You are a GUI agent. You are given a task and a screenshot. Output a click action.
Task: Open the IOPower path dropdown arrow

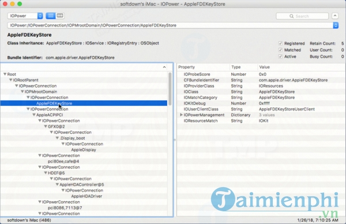pyautogui.click(x=336, y=25)
